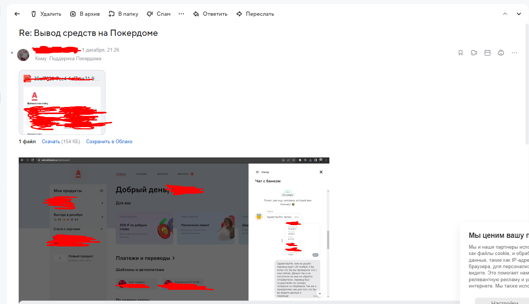Image resolution: width=529 pixels, height=304 pixels.
Task: Forward the email via Переслать
Action: coord(255,14)
